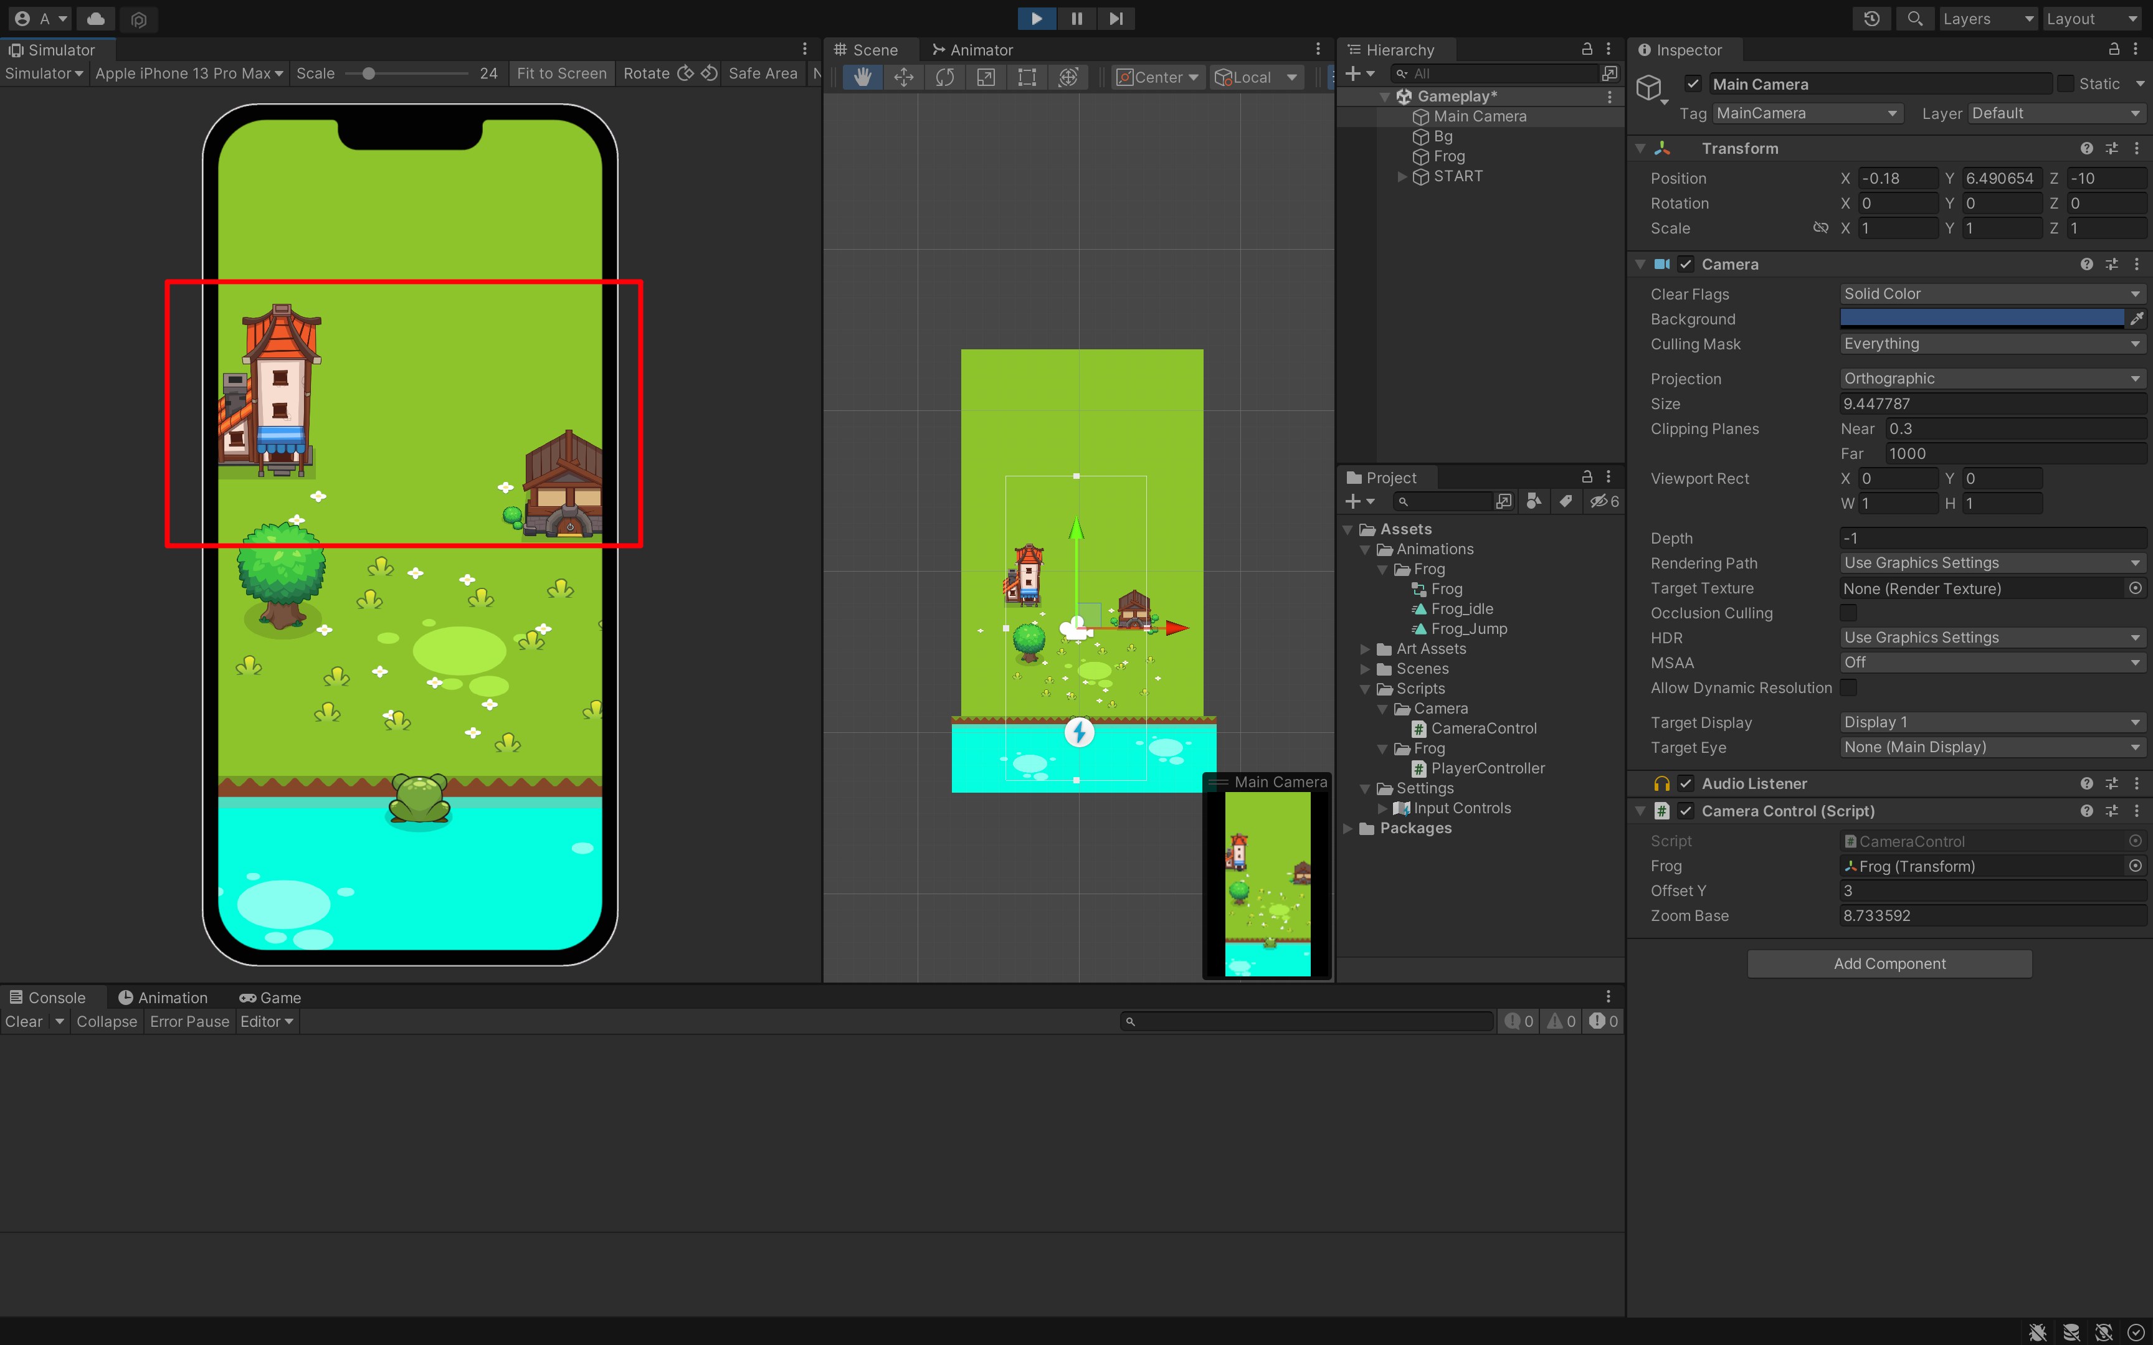Open Unity cloud services icon

(96, 19)
